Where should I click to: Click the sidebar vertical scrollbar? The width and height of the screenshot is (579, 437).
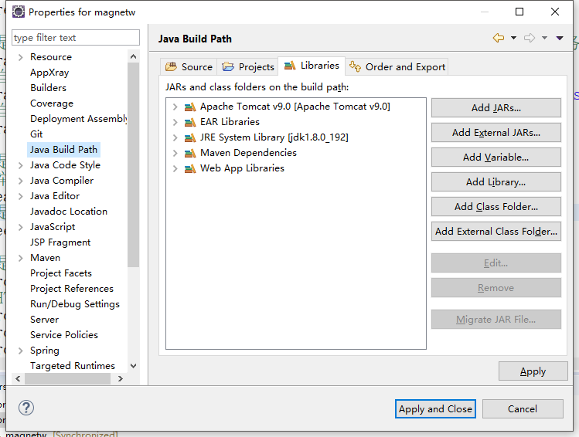tap(133, 164)
